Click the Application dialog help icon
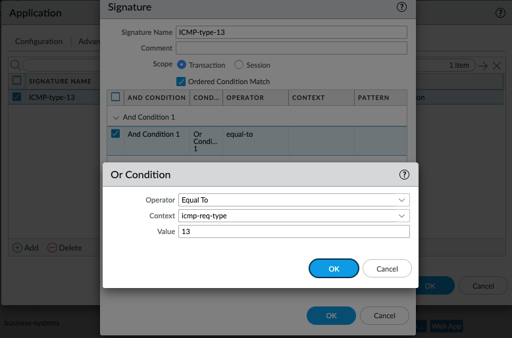 (x=499, y=12)
